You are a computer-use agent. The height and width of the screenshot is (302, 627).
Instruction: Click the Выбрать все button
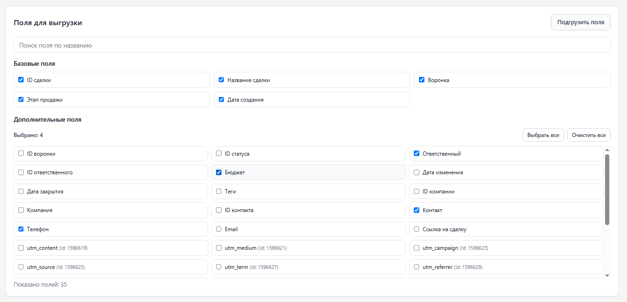(543, 135)
